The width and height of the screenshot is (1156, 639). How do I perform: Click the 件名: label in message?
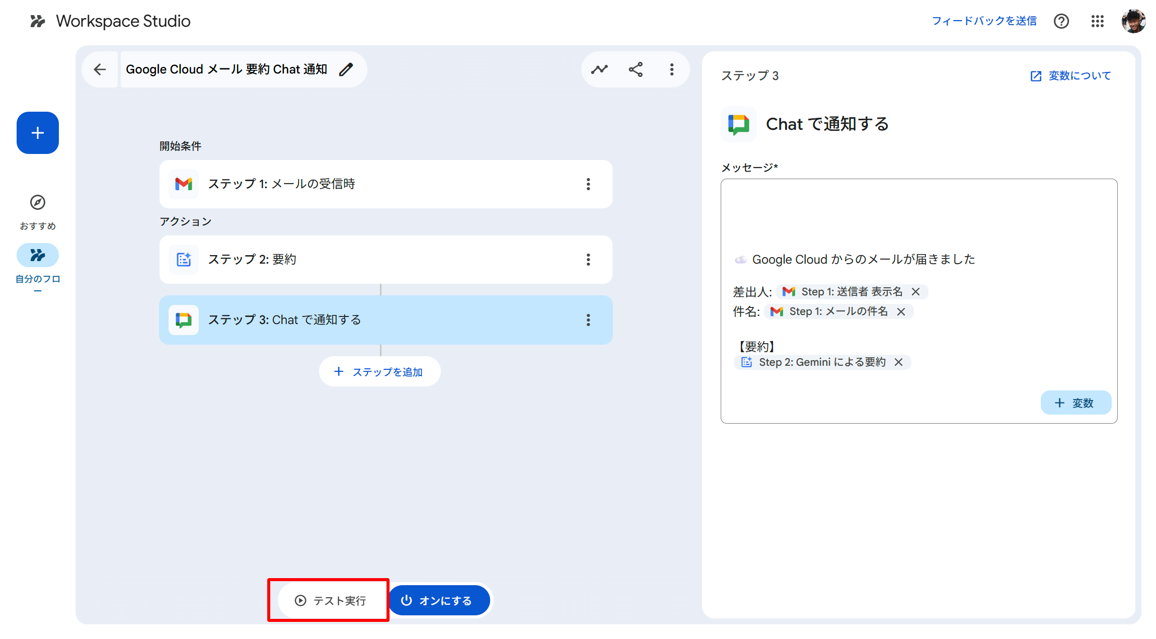746,312
